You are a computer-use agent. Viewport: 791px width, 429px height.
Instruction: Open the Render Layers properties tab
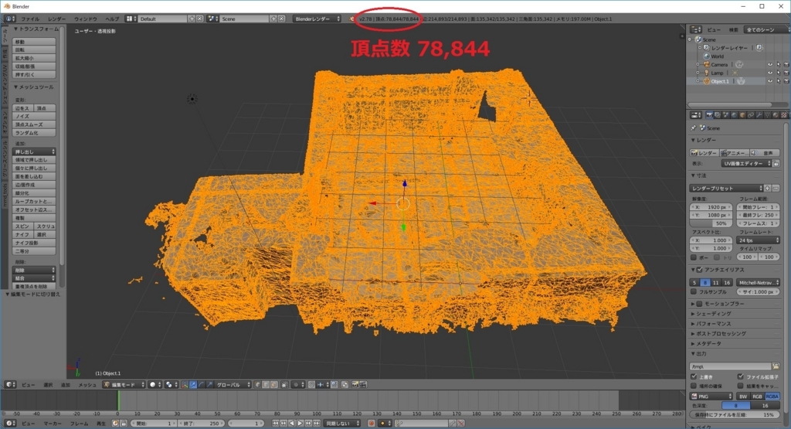pos(718,115)
